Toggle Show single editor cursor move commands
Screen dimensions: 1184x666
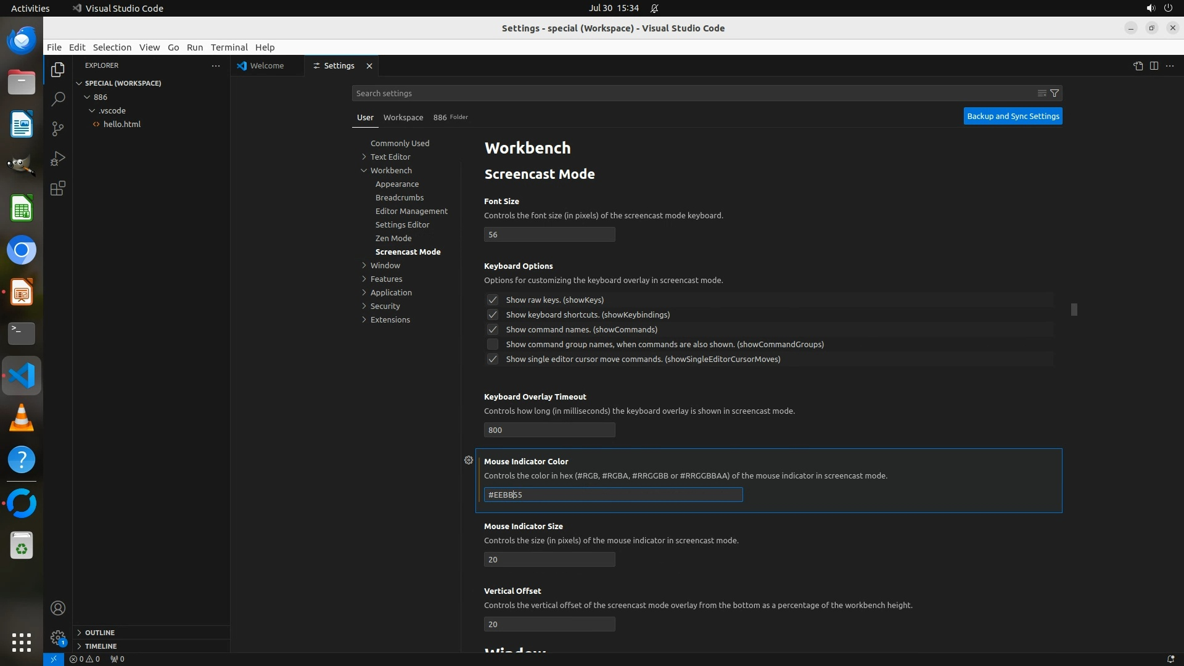[x=492, y=359]
